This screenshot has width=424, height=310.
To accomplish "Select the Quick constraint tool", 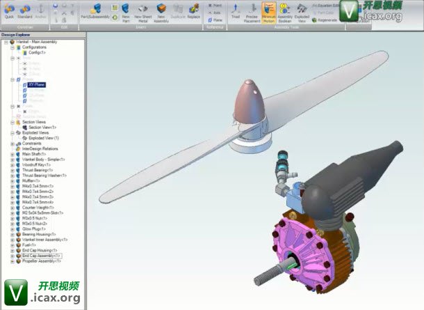I will [9, 11].
